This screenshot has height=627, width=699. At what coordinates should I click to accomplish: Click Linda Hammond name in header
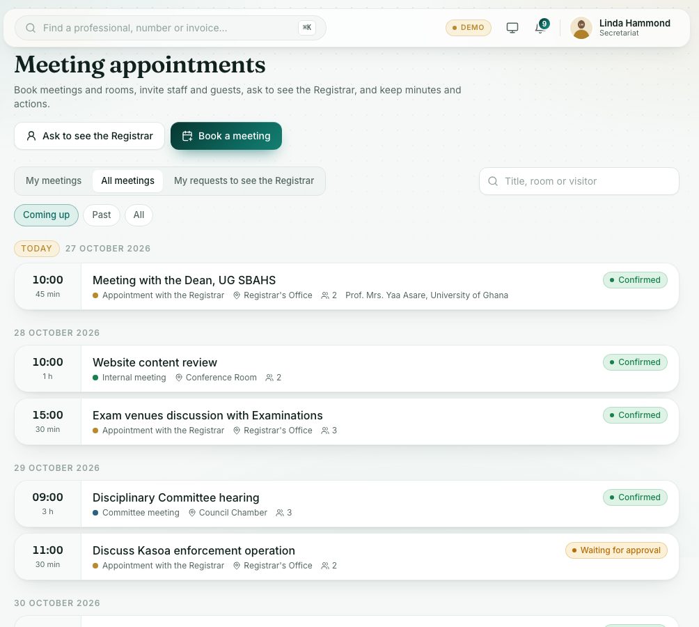click(x=634, y=23)
